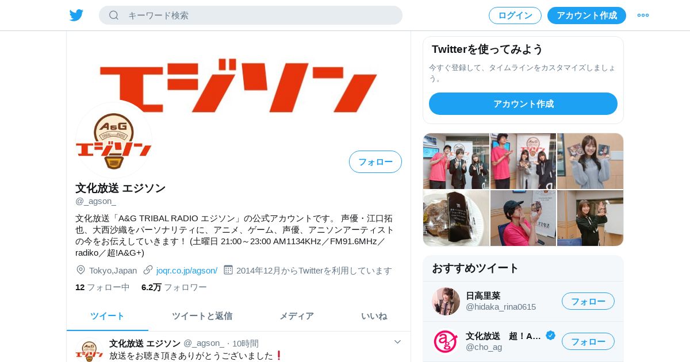690x362 pixels.
Task: Expand the tweet's chevron dropdown menu
Action: click(397, 342)
